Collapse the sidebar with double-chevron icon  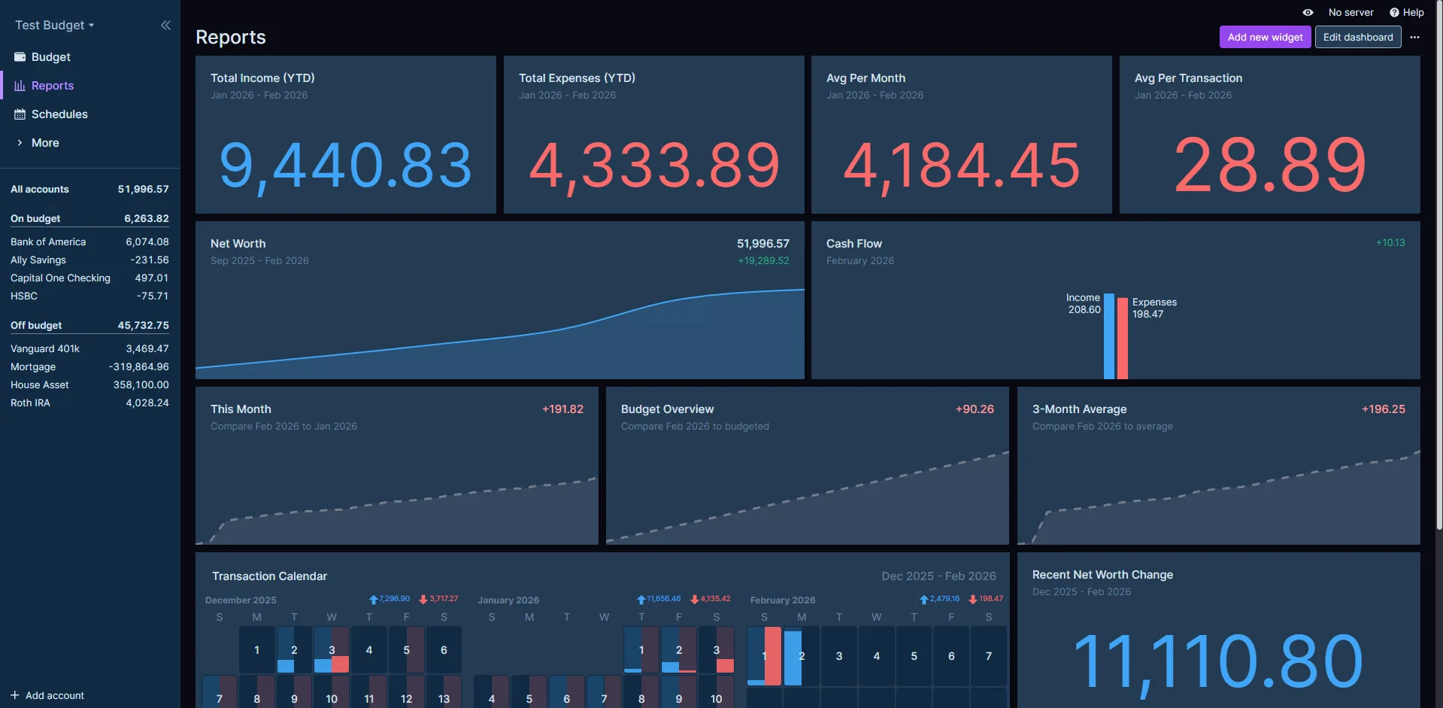(165, 25)
